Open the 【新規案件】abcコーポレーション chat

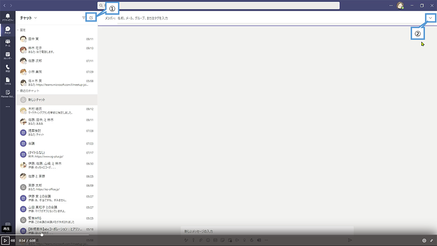[56, 231]
